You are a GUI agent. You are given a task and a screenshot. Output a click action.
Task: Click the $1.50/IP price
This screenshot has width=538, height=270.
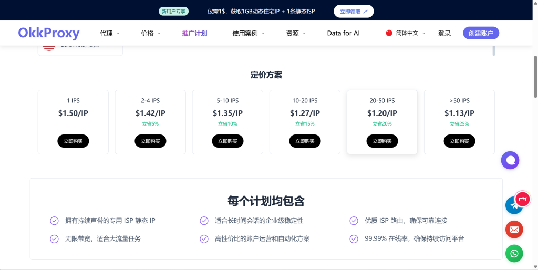(73, 113)
